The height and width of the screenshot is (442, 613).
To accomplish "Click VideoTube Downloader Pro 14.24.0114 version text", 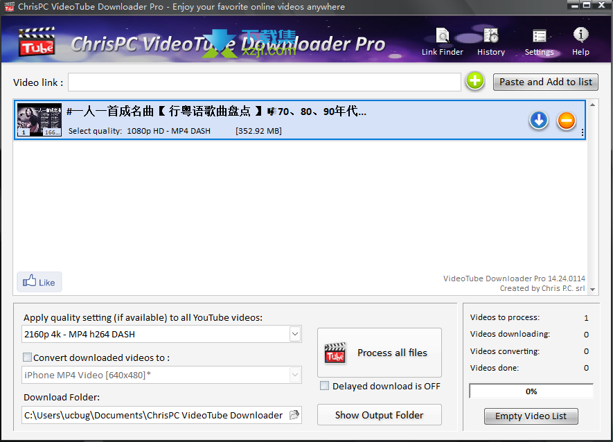I will coord(514,279).
